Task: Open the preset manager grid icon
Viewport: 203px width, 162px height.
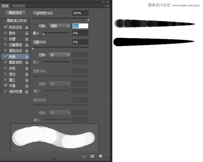Action: (92, 156)
